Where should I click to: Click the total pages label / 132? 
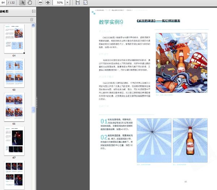(x=11, y=3)
